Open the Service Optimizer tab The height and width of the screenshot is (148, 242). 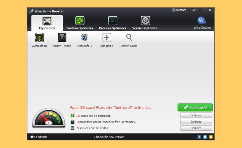click(x=145, y=23)
